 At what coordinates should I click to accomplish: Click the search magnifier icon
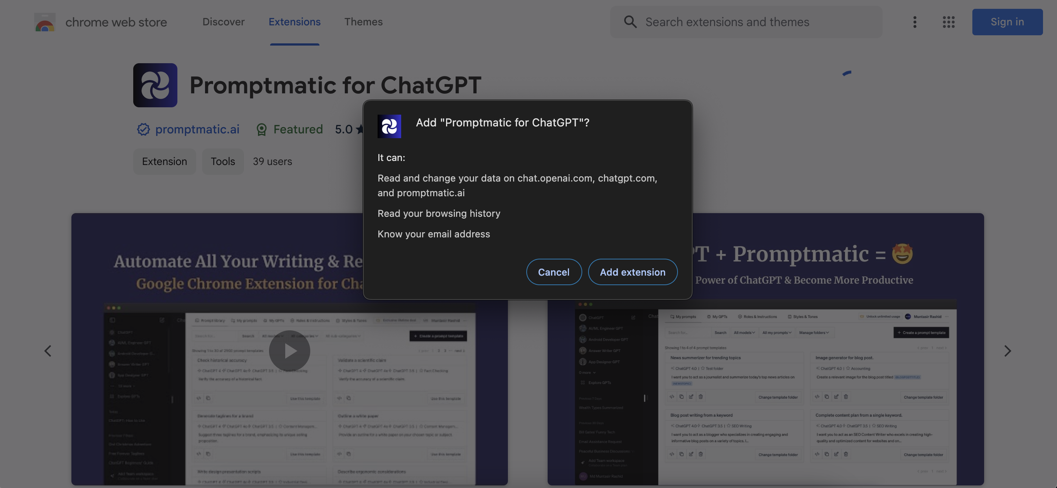630,22
